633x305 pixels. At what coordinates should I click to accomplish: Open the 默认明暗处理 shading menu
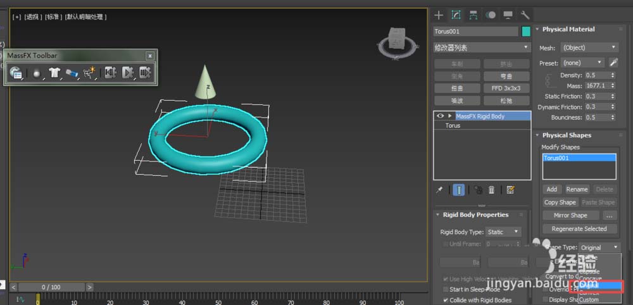[x=85, y=17]
